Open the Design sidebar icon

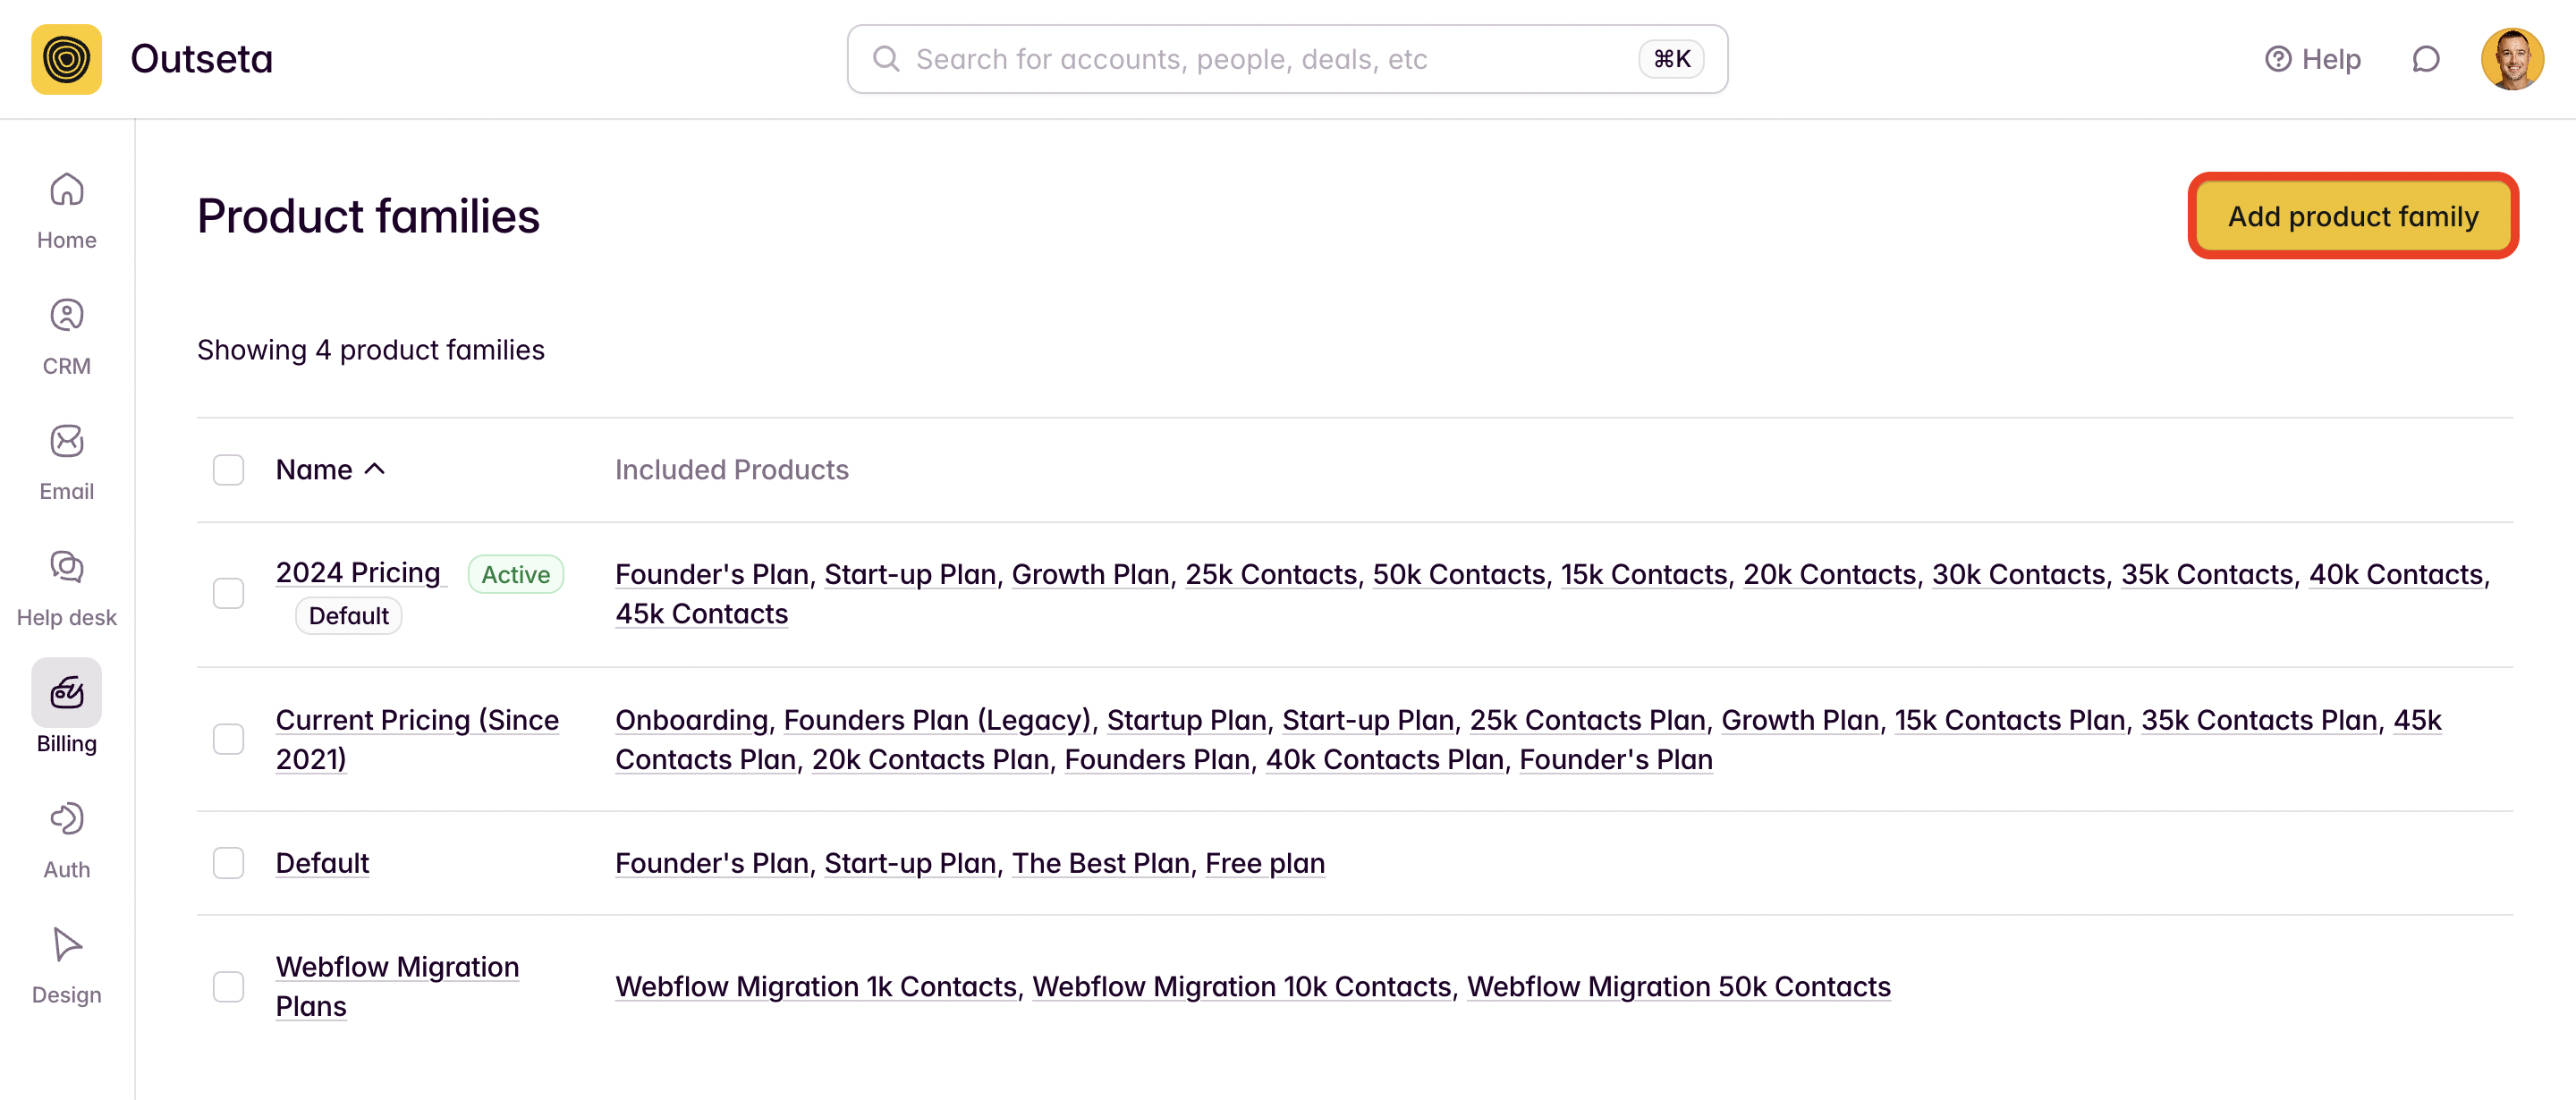[x=66, y=945]
